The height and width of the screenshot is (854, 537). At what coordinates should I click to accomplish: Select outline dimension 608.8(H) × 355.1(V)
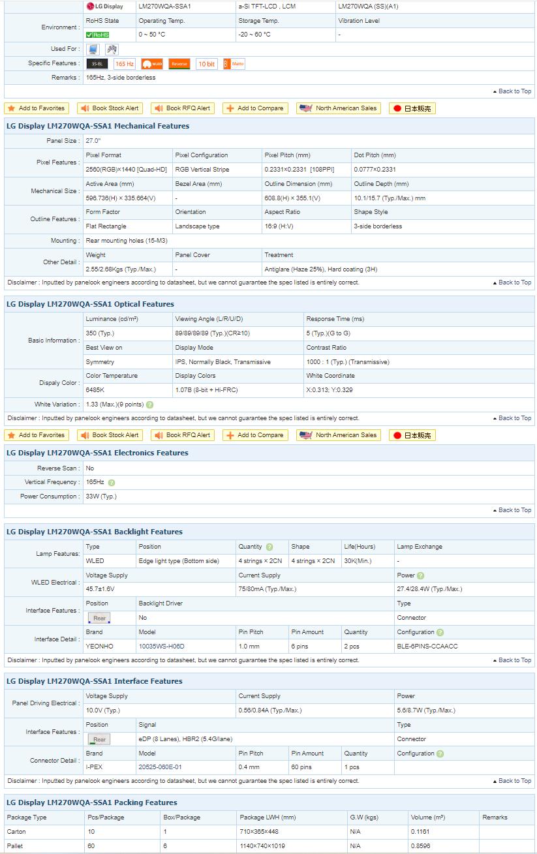click(292, 198)
